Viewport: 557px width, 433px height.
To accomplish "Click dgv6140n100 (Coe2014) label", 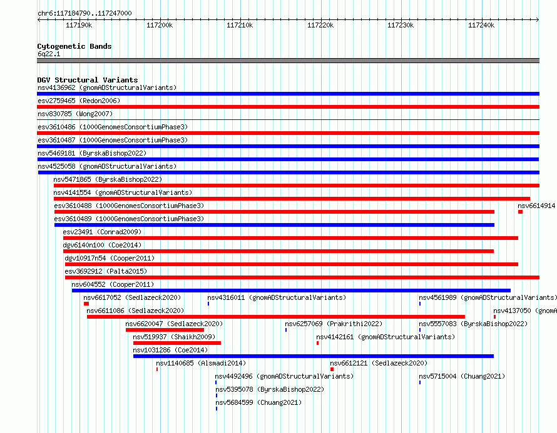I will click(102, 245).
